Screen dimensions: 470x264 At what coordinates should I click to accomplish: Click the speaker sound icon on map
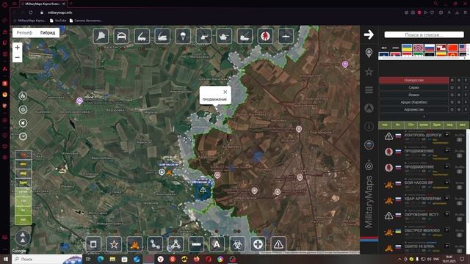[x=23, y=123]
